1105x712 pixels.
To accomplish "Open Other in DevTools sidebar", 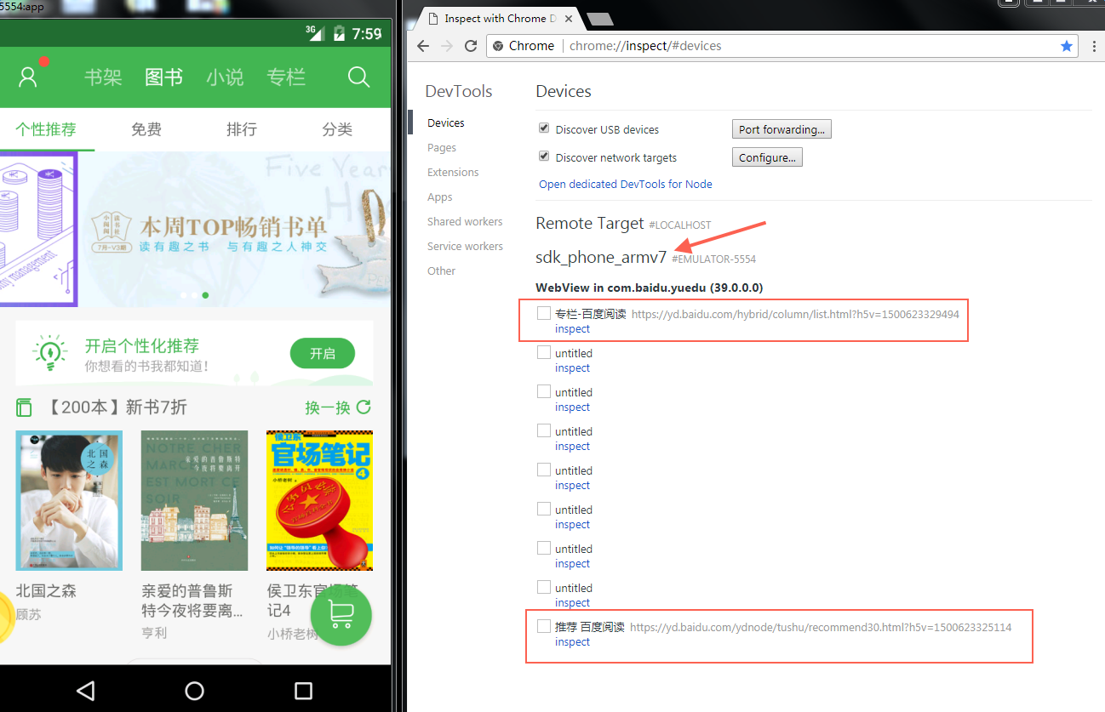I will (x=442, y=271).
